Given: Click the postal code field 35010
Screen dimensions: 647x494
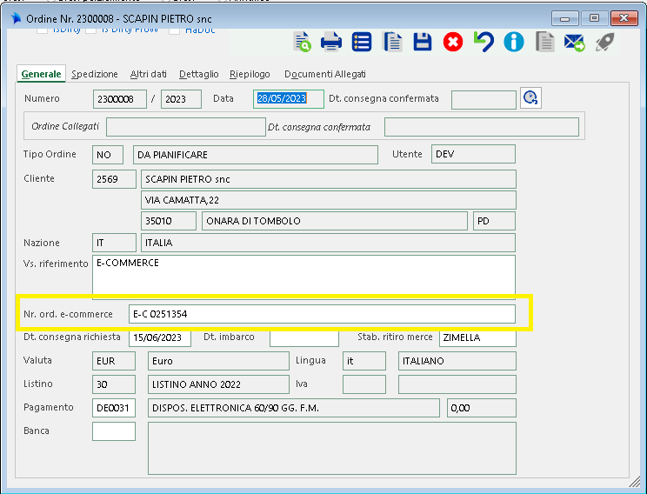Looking at the screenshot, I should pos(169,221).
